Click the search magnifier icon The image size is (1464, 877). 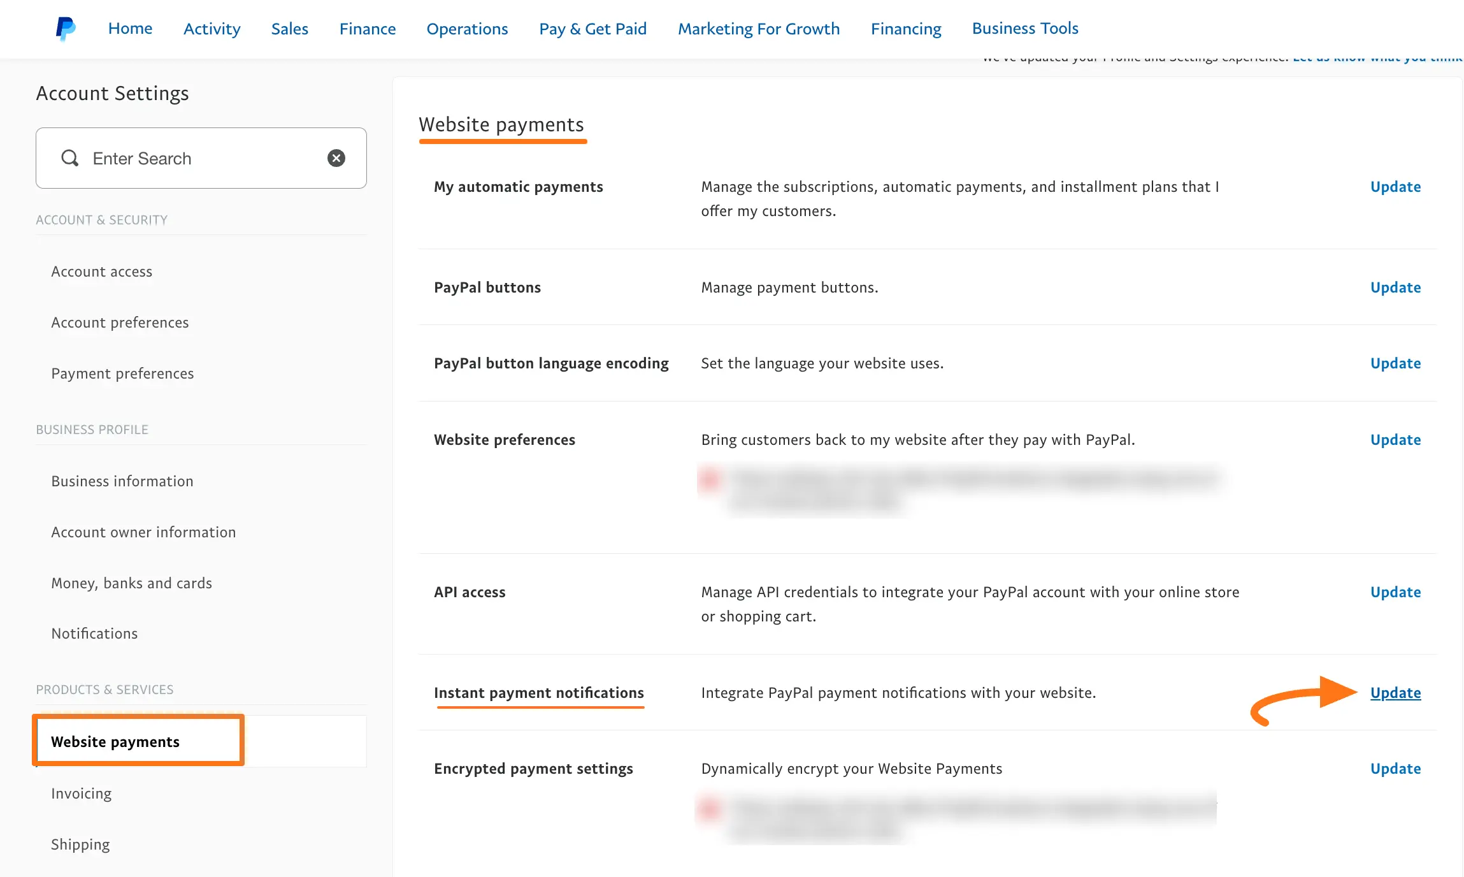(70, 158)
